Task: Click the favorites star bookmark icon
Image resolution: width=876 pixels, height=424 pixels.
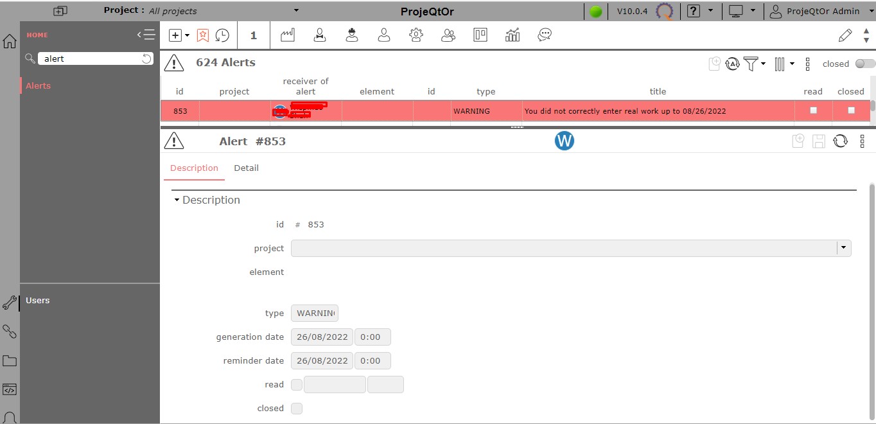Action: point(203,35)
